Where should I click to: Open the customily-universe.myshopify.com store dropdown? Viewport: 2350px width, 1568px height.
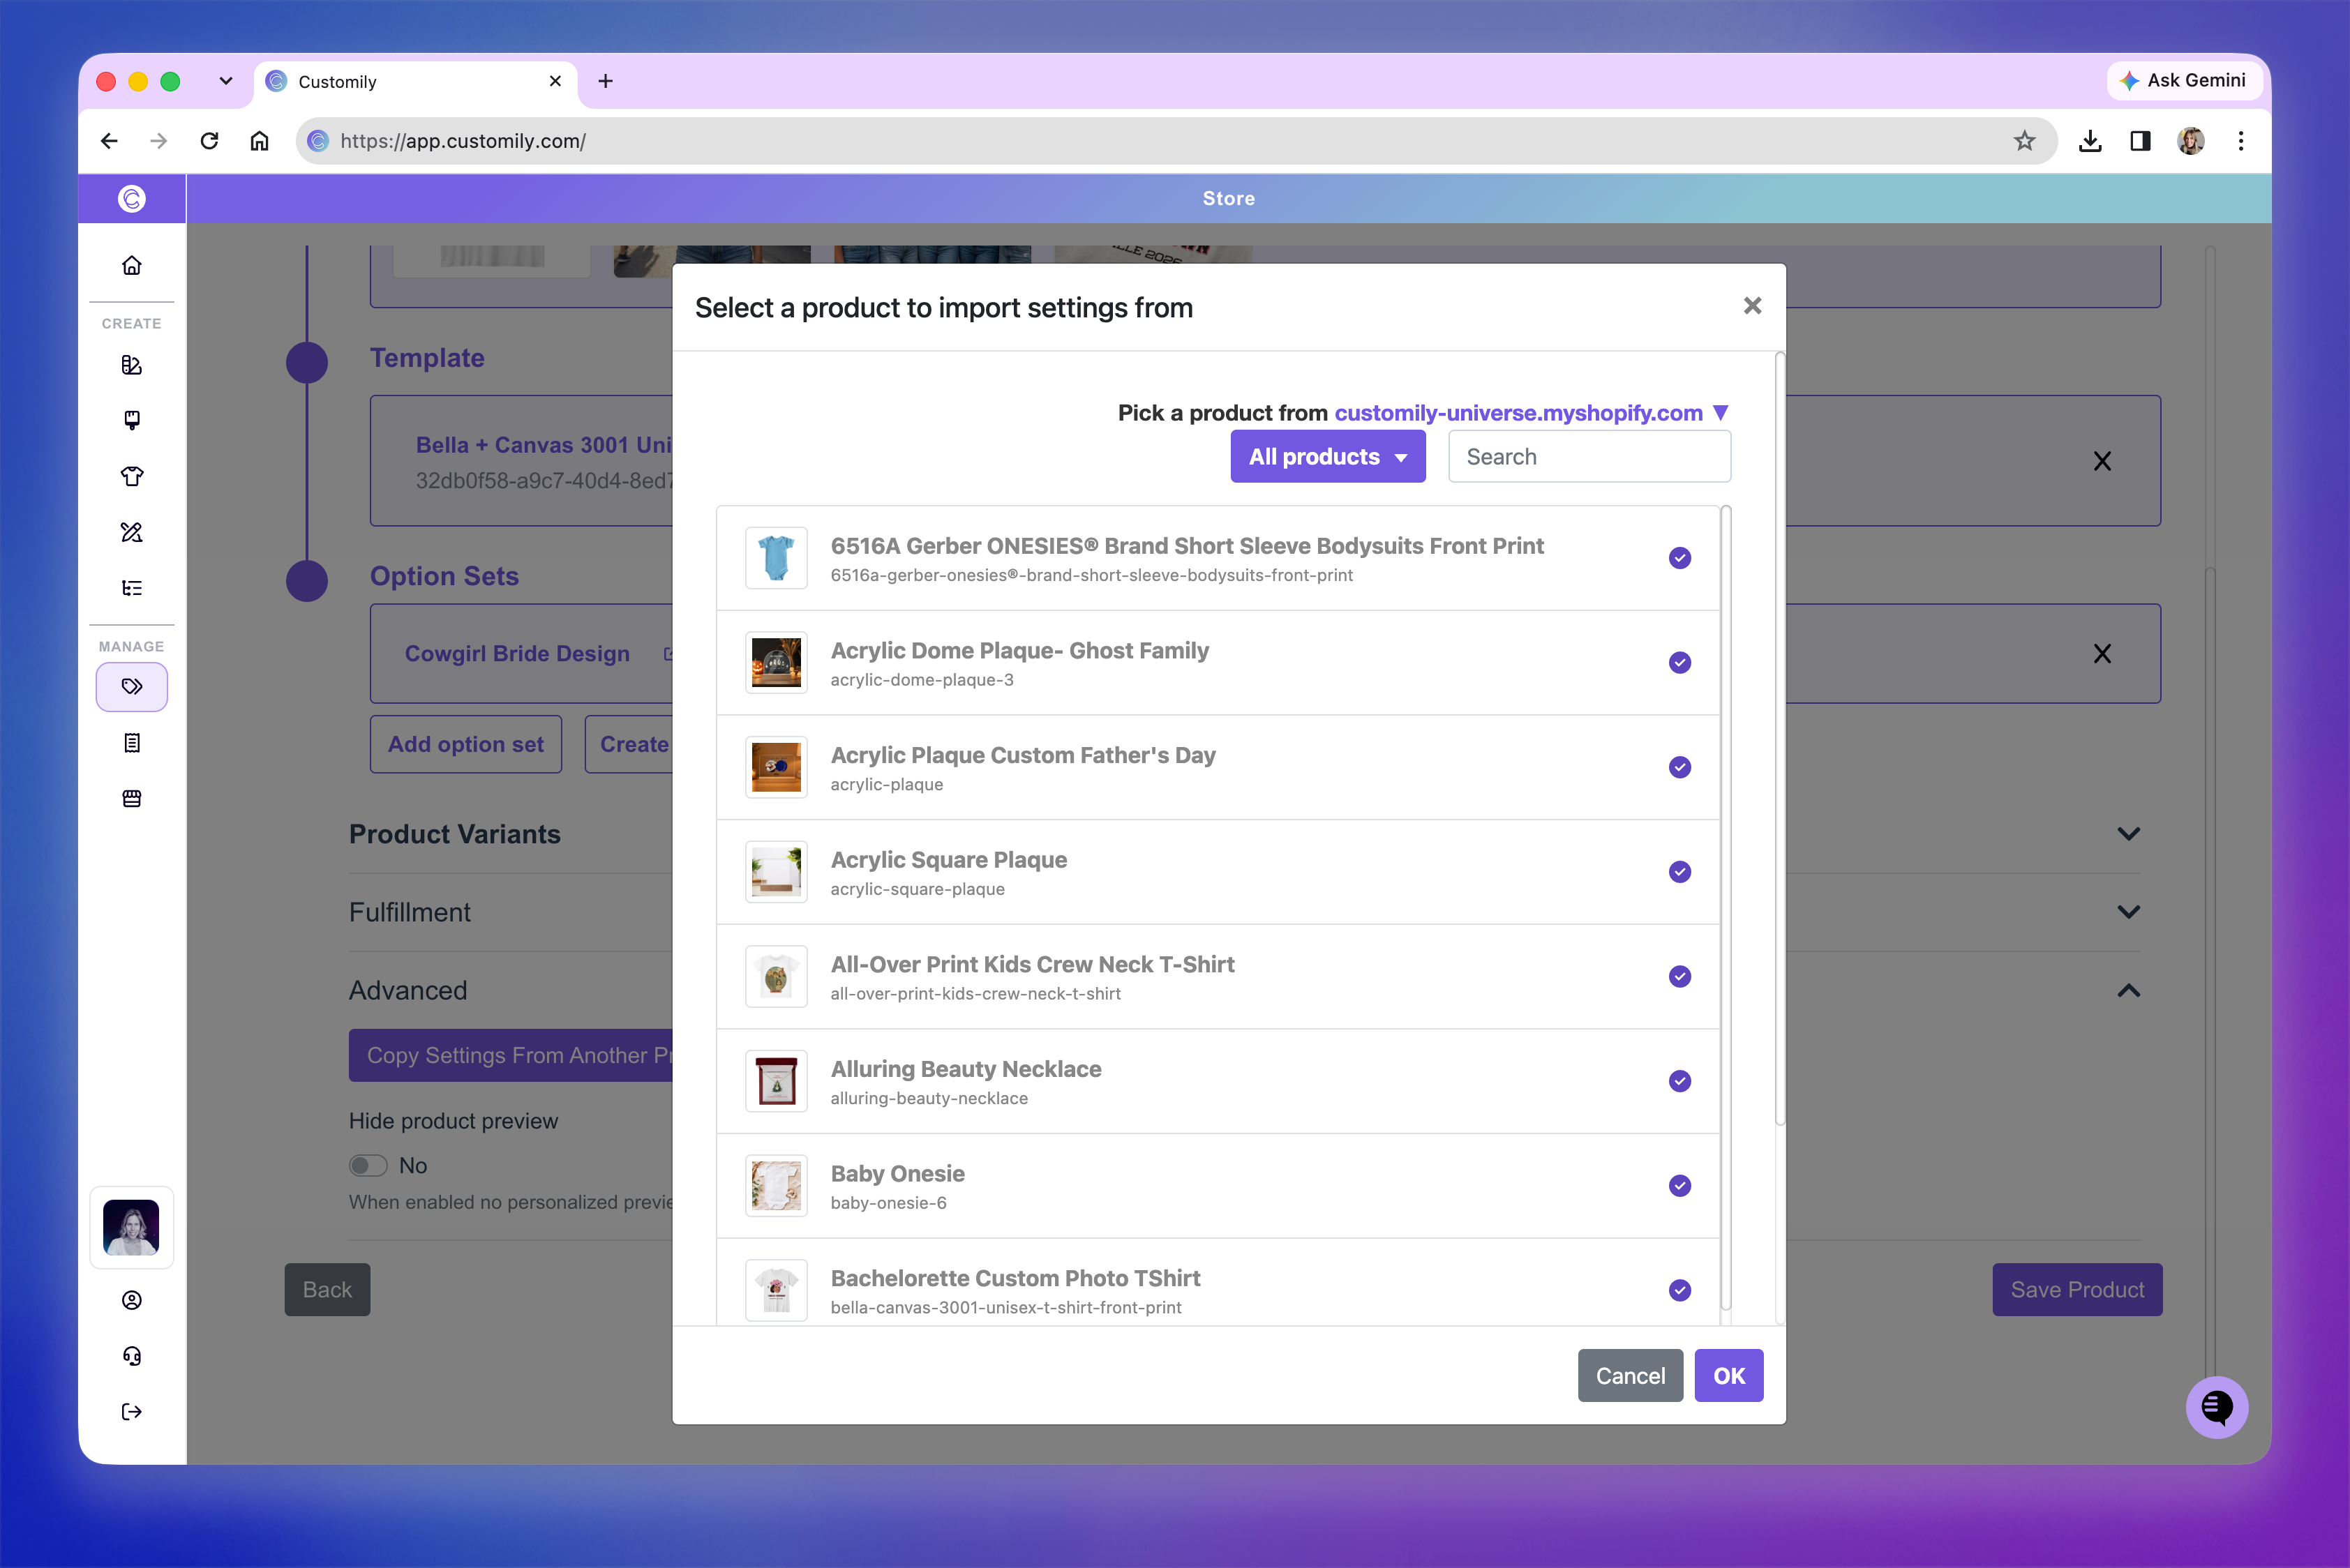1531,413
